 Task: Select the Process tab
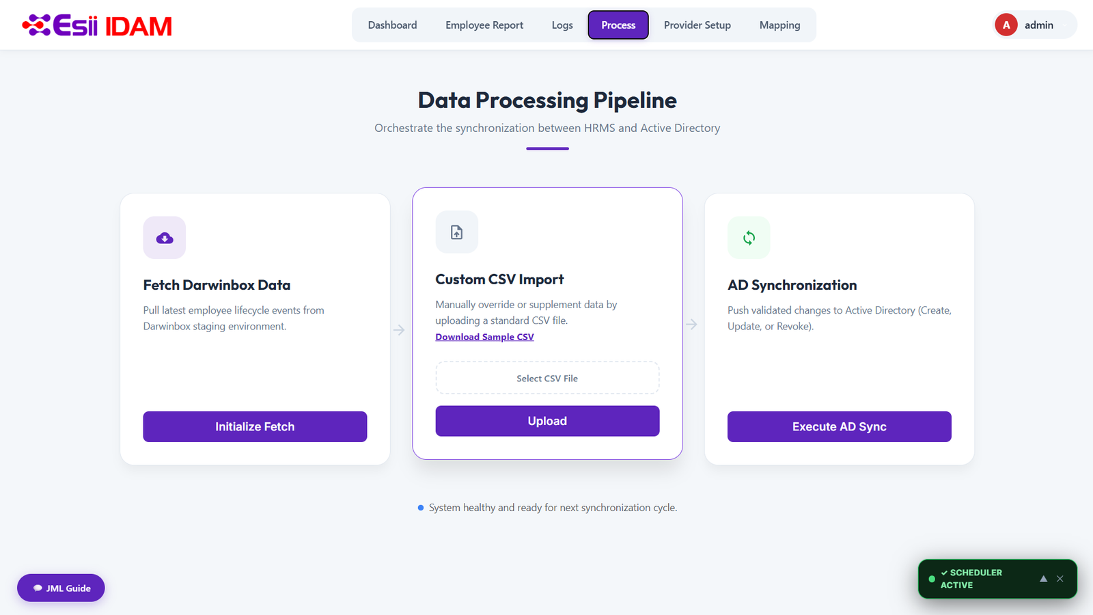click(x=618, y=25)
